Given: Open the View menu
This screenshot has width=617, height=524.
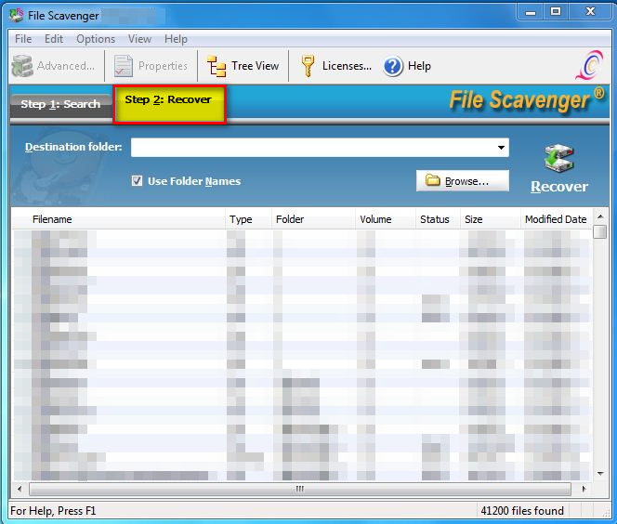Looking at the screenshot, I should [139, 39].
